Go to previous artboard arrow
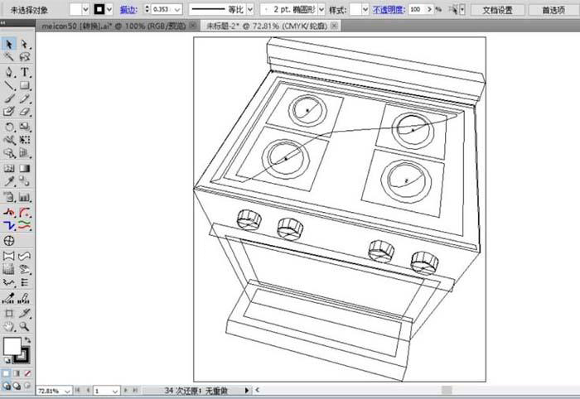Image resolution: width=580 pixels, height=399 pixels. tap(88, 390)
